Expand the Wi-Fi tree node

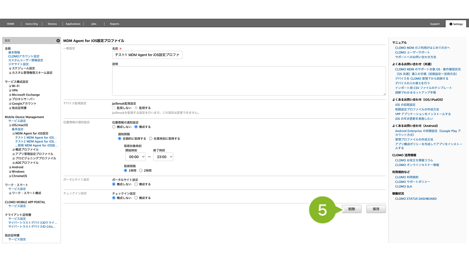click(x=10, y=86)
